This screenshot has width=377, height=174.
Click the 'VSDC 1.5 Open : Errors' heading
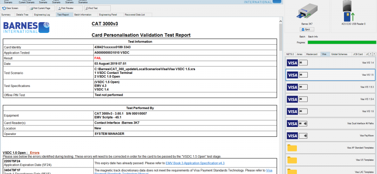[21, 153]
